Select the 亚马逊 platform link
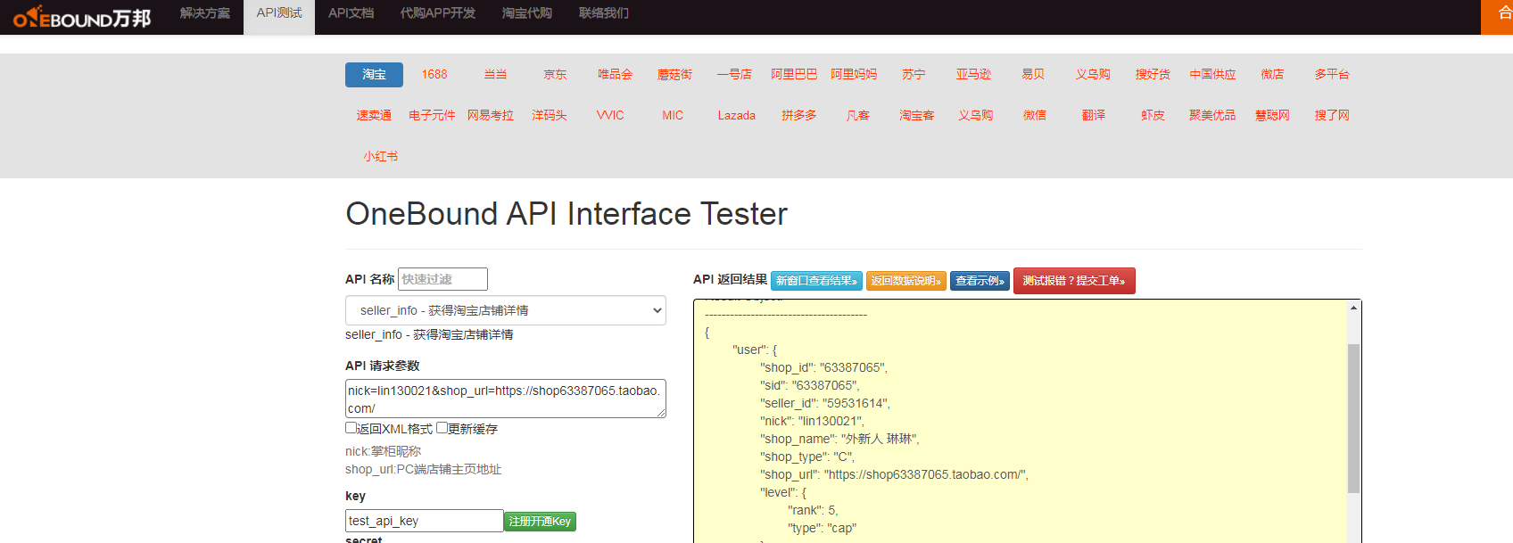The width and height of the screenshot is (1513, 543). [x=973, y=75]
